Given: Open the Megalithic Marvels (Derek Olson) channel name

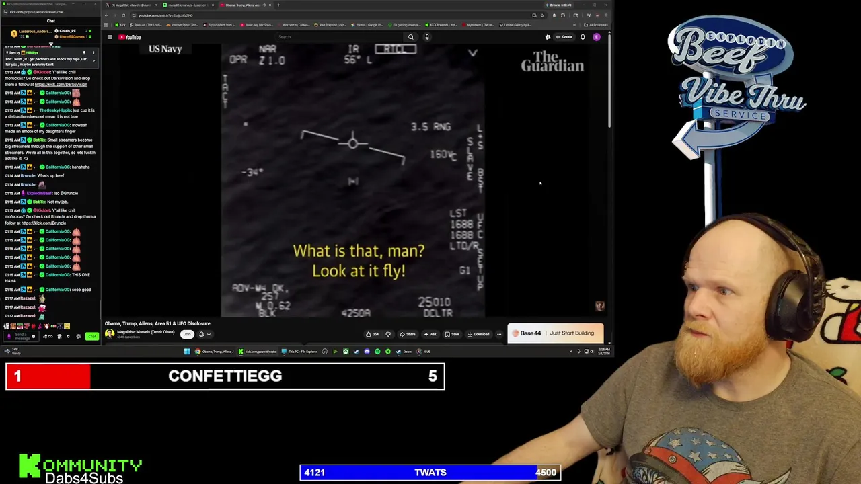Looking at the screenshot, I should (x=145, y=332).
